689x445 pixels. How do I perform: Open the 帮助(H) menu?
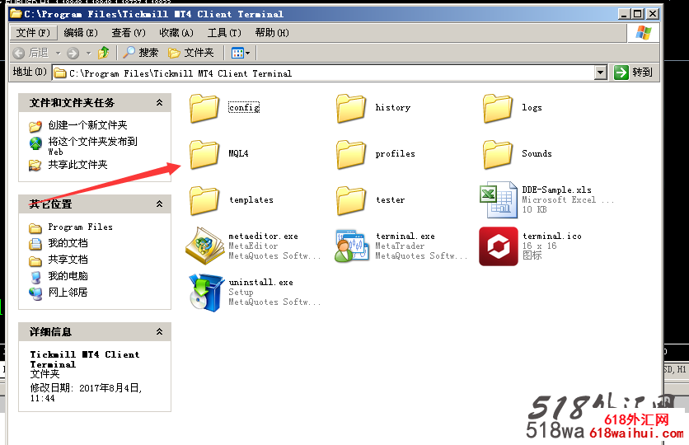click(272, 33)
